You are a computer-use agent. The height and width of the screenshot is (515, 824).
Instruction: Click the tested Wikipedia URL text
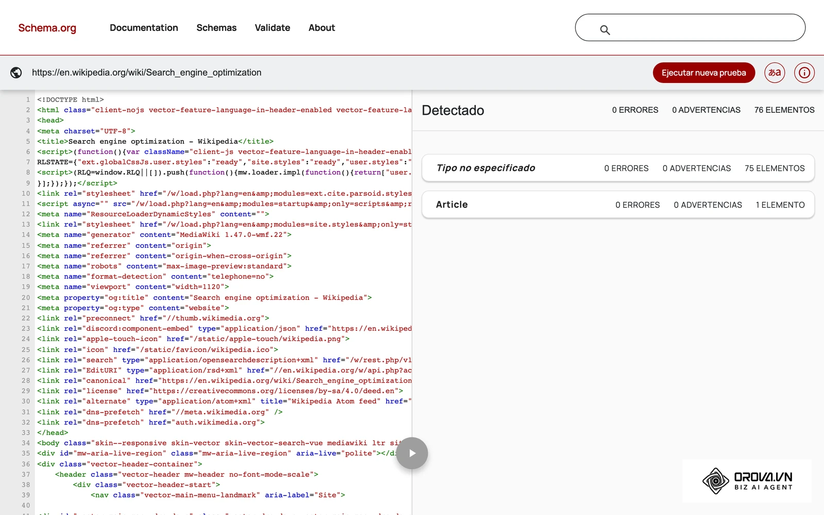[147, 73]
